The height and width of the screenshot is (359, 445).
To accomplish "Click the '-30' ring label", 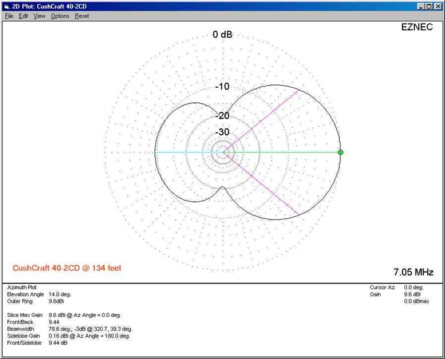I will [222, 132].
